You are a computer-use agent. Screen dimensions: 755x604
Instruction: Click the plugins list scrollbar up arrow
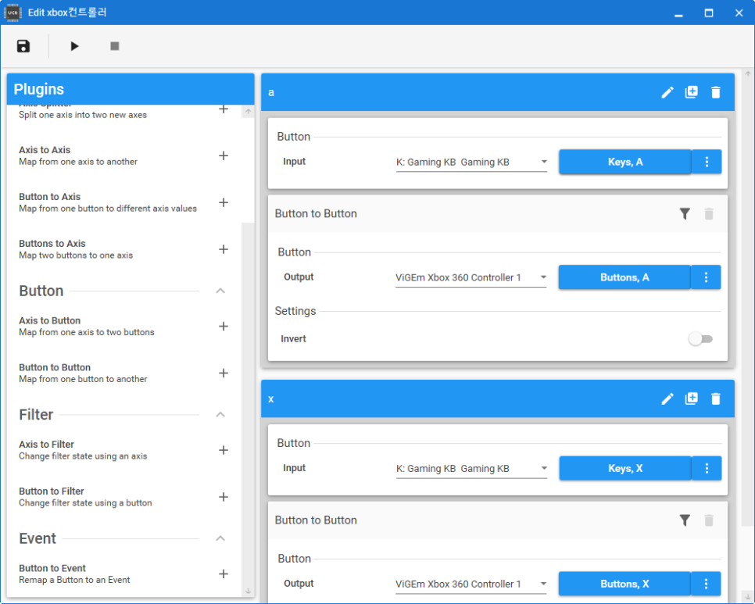[248, 111]
